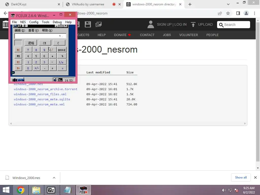Screen dimensions: 260x195
Task: Open the Images icon in Archive nav
Action: pyautogui.click(x=99, y=24)
